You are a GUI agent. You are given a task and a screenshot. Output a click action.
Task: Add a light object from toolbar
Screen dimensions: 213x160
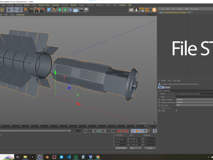tap(86, 10)
